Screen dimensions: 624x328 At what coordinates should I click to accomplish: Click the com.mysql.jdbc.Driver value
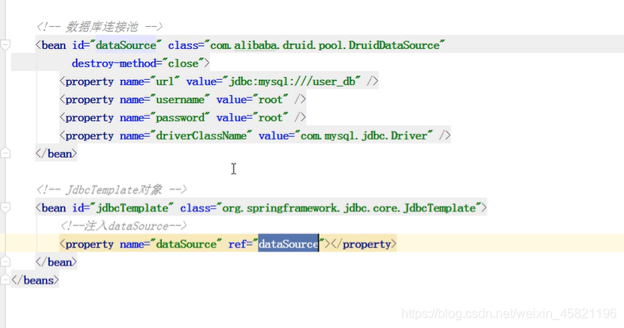364,135
